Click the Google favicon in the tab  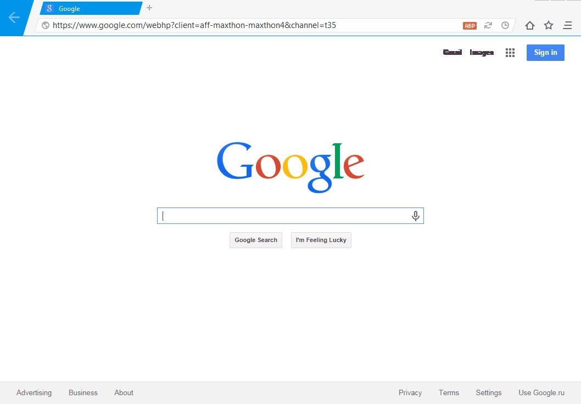pyautogui.click(x=49, y=8)
